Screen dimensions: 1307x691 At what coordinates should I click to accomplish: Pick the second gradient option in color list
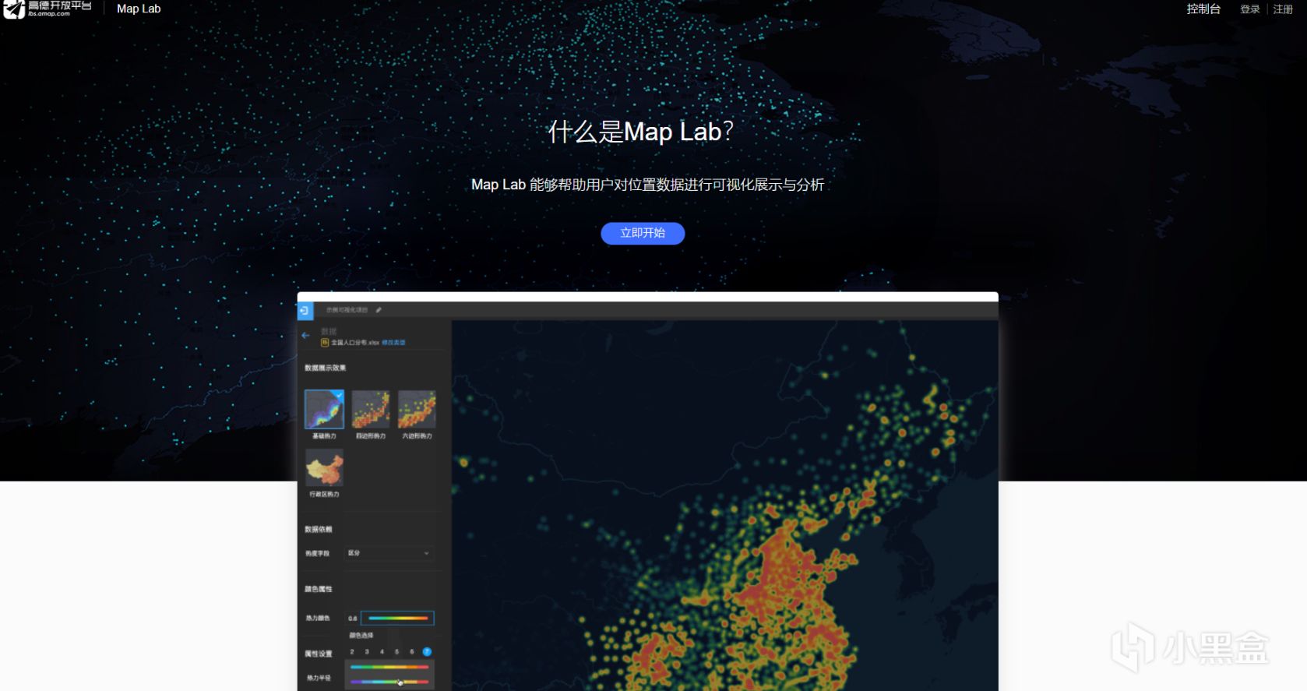[389, 682]
